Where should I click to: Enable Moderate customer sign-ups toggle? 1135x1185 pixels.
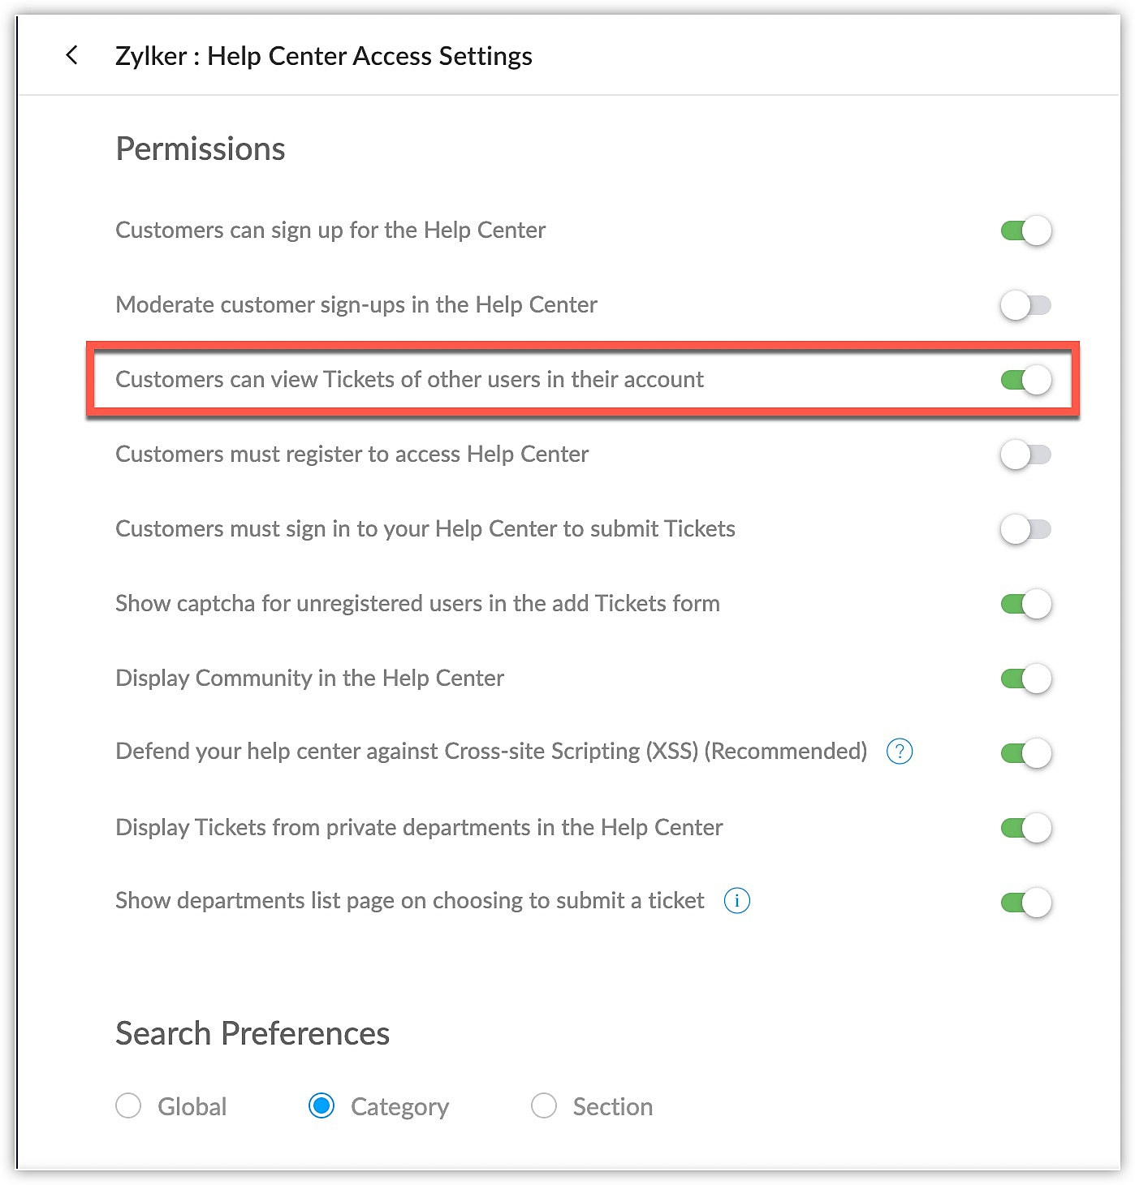tap(1025, 306)
